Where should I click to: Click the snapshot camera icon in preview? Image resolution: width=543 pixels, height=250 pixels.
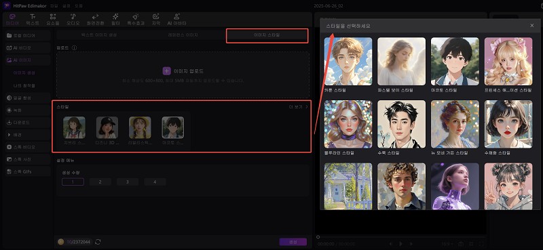pos(461,244)
